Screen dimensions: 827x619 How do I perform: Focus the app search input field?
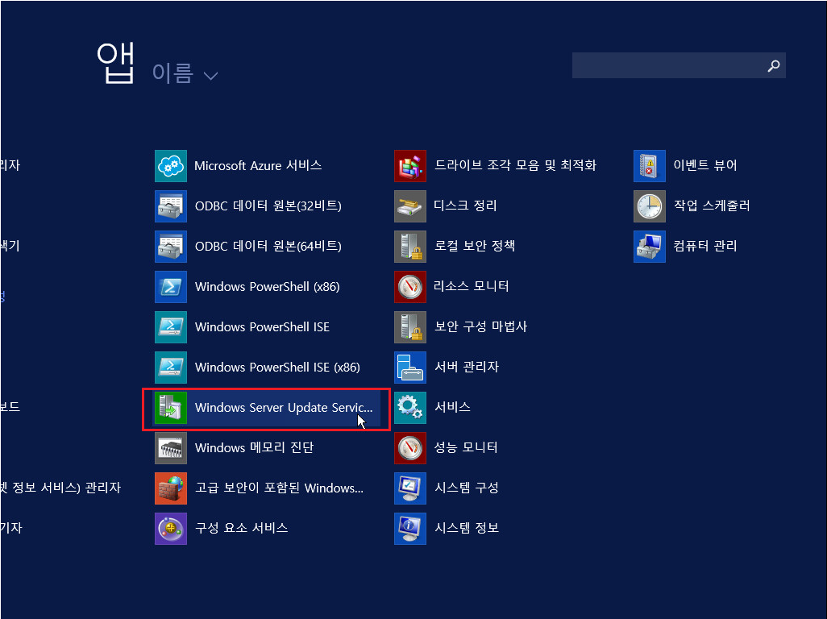point(667,66)
